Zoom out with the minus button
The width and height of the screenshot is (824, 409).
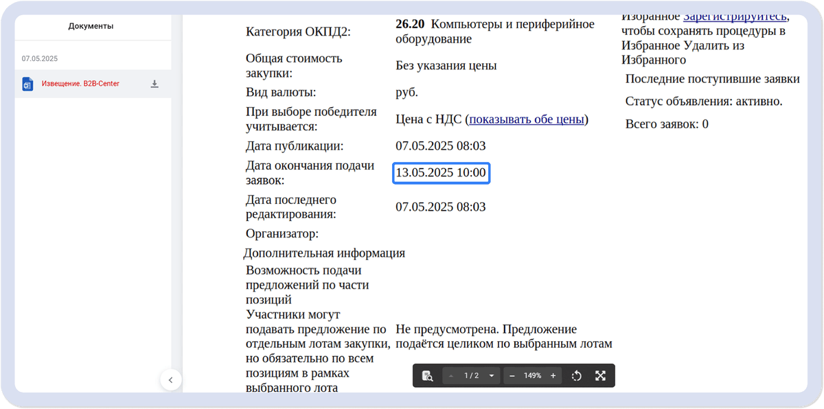click(512, 375)
